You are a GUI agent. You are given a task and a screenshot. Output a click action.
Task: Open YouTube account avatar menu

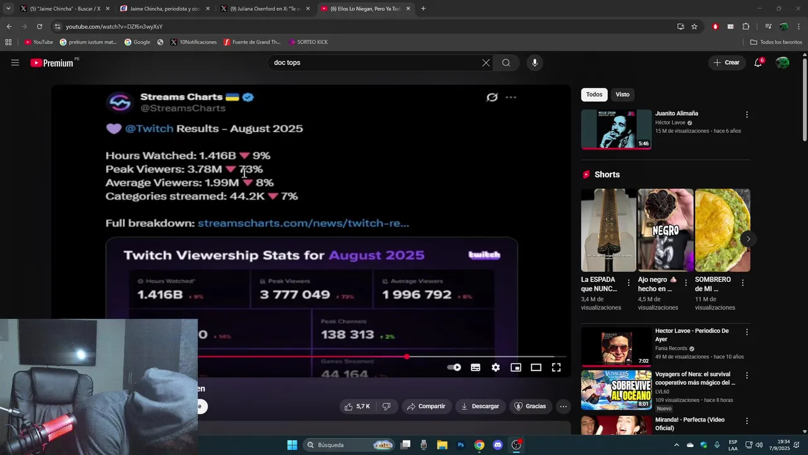click(x=782, y=63)
